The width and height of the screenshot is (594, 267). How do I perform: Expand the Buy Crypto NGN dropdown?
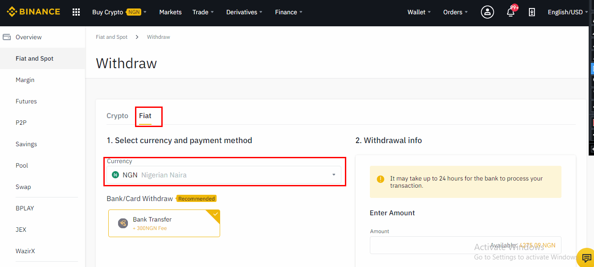coord(119,12)
